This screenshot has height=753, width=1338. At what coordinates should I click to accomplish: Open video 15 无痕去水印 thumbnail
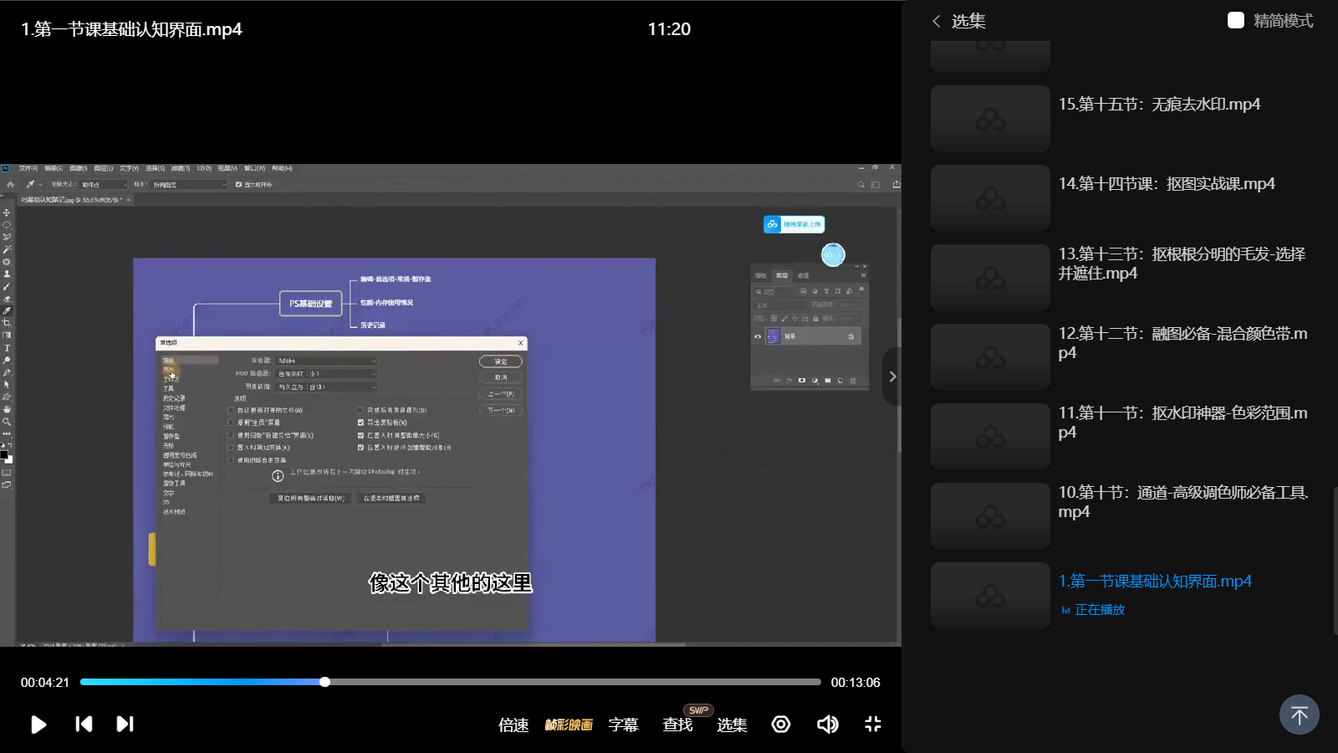click(990, 119)
